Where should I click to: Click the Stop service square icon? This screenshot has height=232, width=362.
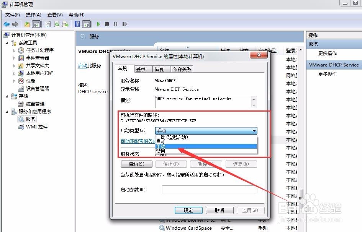click(106, 24)
